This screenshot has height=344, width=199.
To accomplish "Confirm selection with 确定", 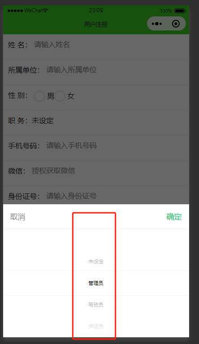I will 174,217.
